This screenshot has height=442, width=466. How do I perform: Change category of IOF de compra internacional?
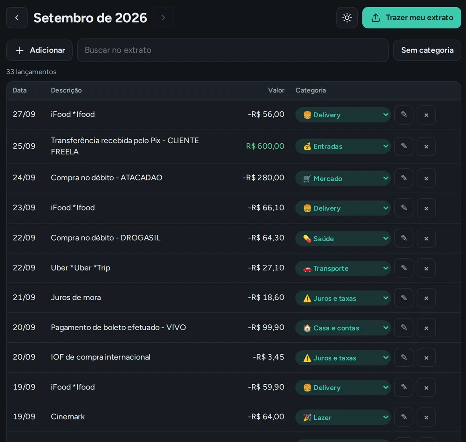(x=343, y=358)
